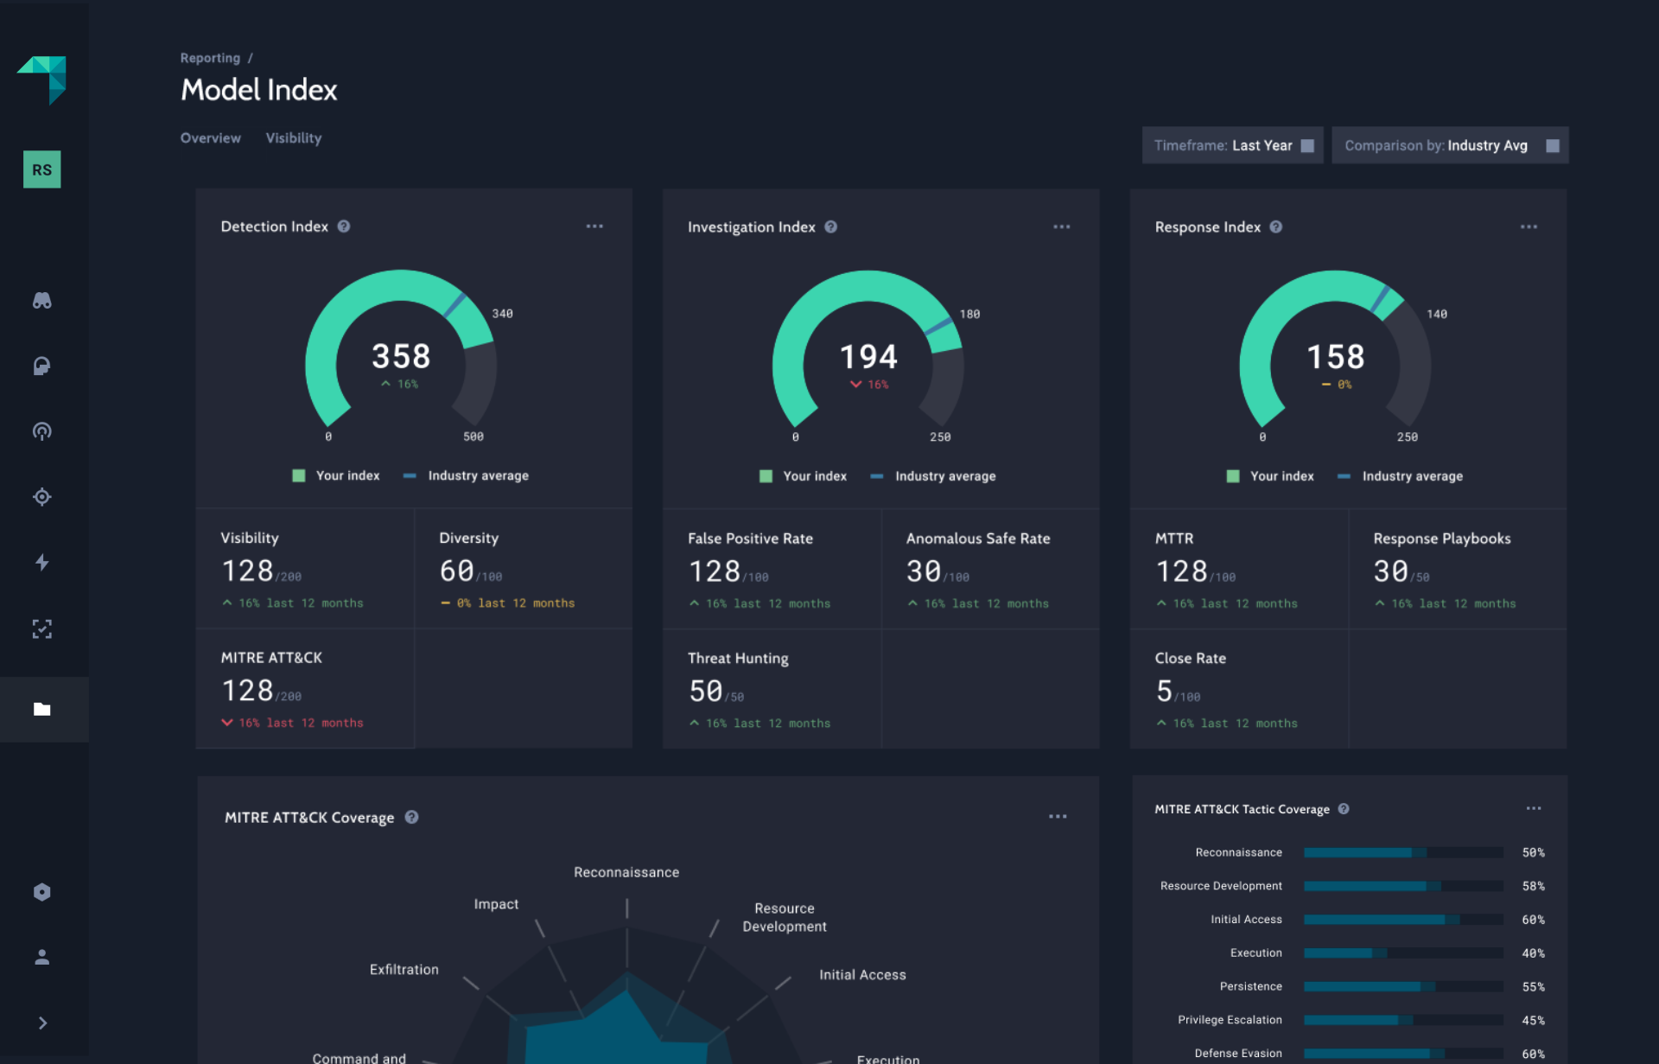
Task: Open the RS user avatar menu
Action: [41, 169]
